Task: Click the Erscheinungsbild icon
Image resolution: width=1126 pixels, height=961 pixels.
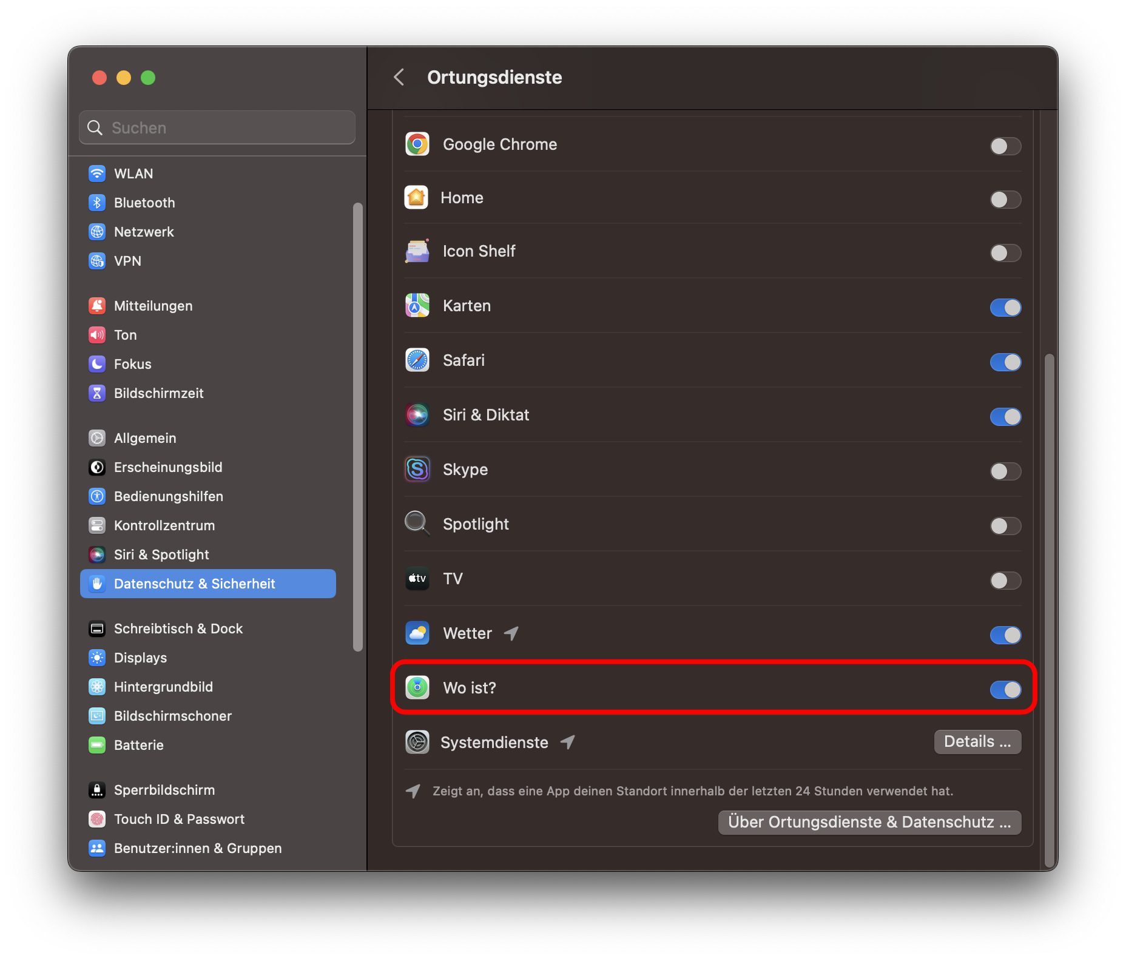Action: (97, 467)
